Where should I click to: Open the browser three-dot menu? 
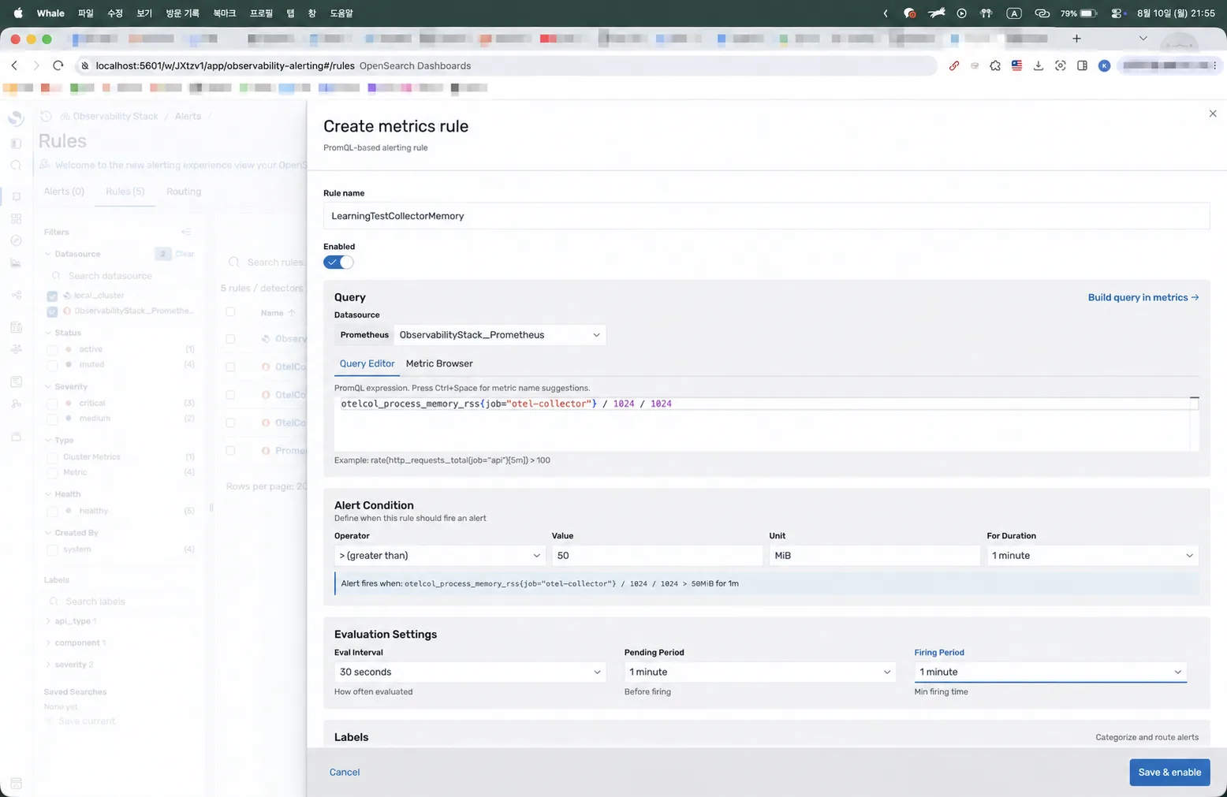1214,65
